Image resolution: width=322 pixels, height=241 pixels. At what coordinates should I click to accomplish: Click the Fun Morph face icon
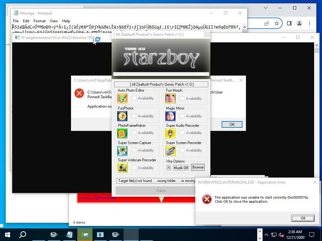[170, 98]
